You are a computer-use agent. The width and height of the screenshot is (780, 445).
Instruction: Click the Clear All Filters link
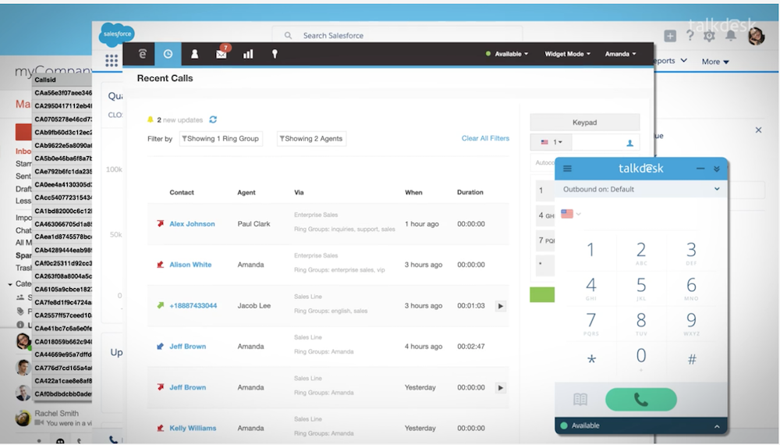click(485, 138)
